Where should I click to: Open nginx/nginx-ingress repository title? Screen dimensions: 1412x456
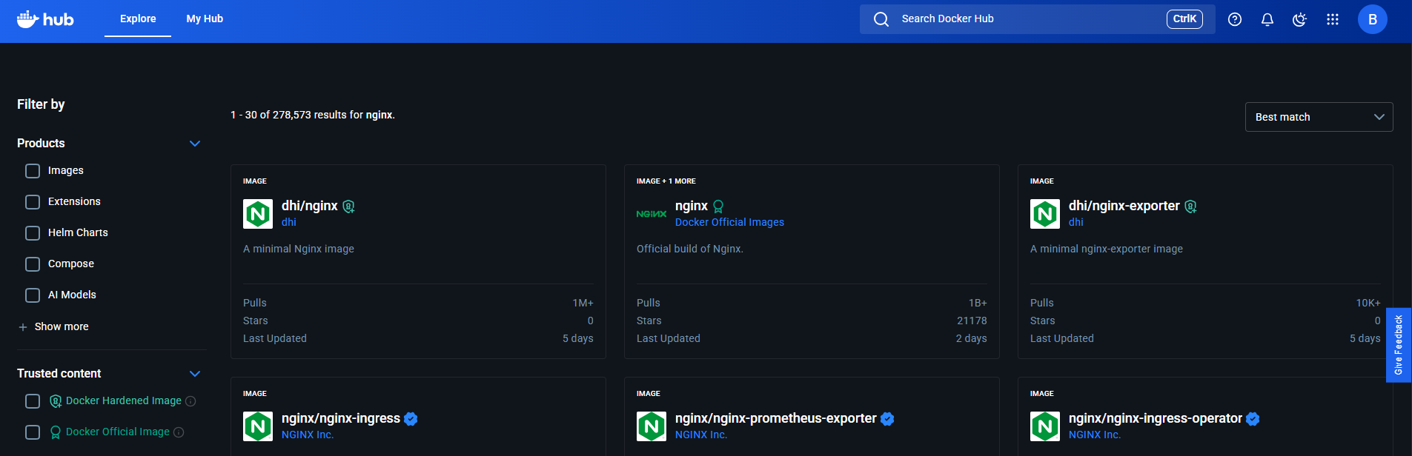point(341,418)
